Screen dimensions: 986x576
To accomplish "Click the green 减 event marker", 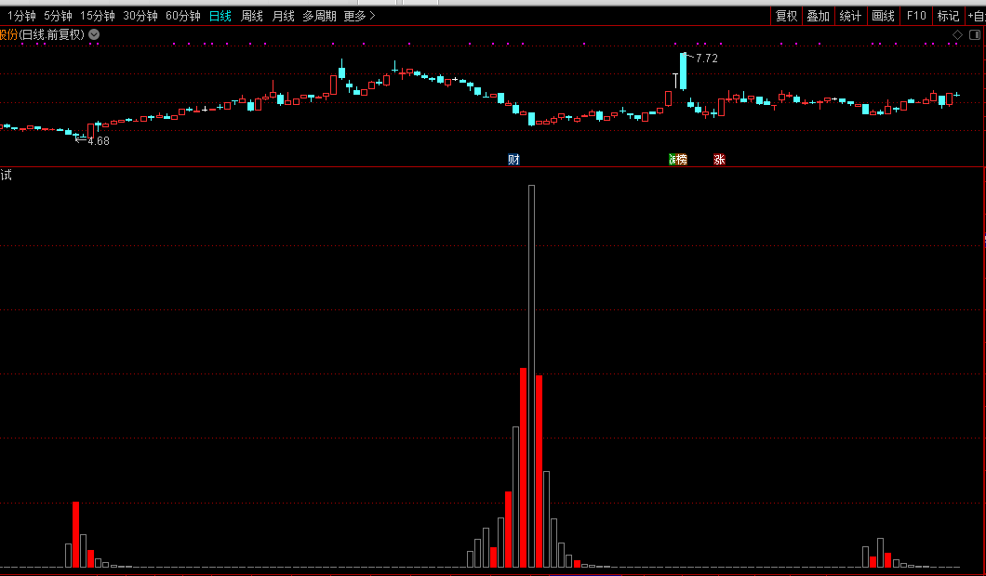I will [x=673, y=160].
